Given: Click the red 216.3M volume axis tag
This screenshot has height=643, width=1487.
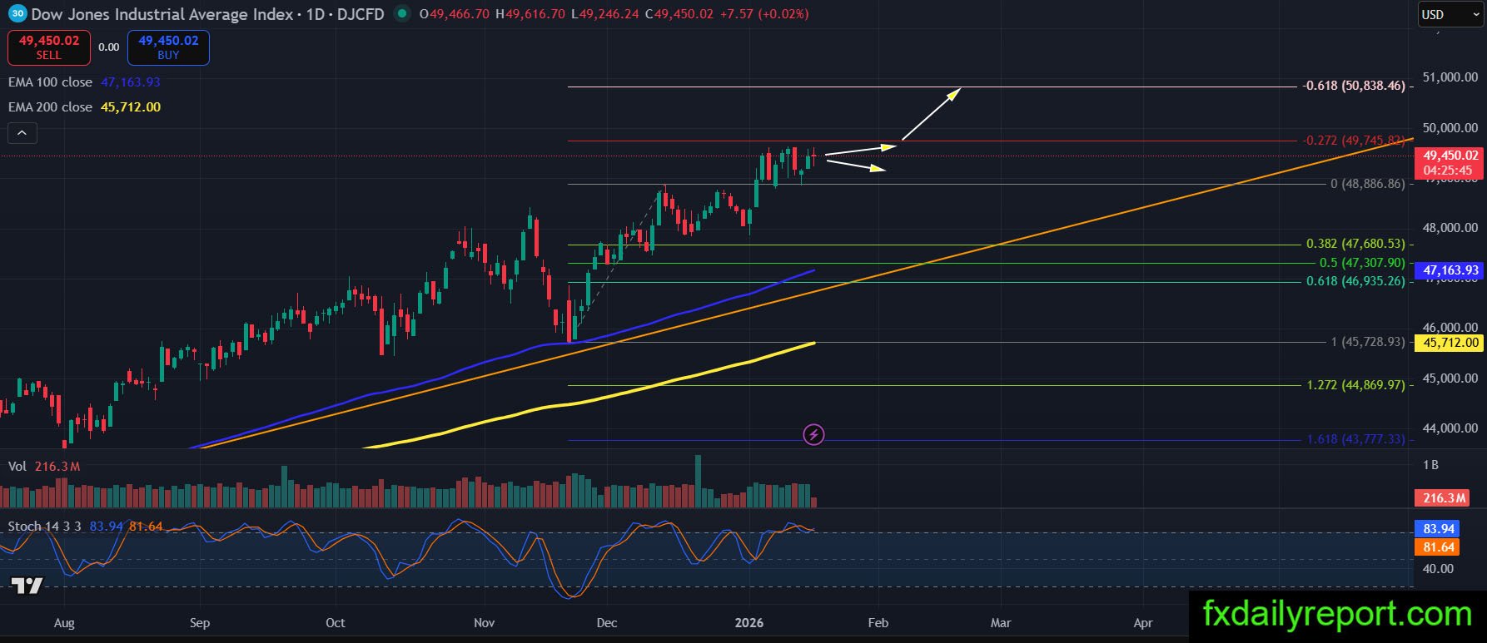Looking at the screenshot, I should [x=1444, y=498].
